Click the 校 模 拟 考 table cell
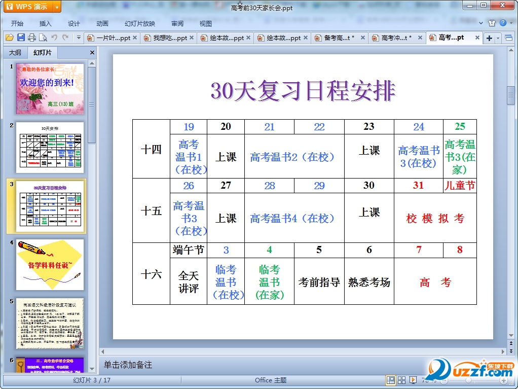518x389 pixels. [x=435, y=219]
